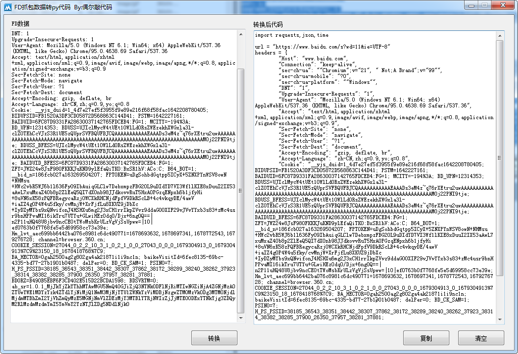Screen dimensions: 518x354
Task: Click the BDORZ cookie line in FD数据
Action: click(84, 280)
